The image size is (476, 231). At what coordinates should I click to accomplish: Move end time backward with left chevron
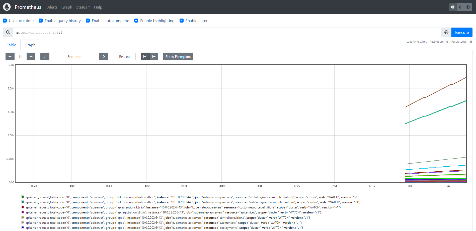(x=45, y=57)
